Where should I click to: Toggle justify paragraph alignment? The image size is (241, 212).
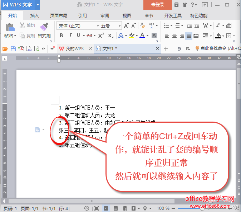[x=189, y=36]
